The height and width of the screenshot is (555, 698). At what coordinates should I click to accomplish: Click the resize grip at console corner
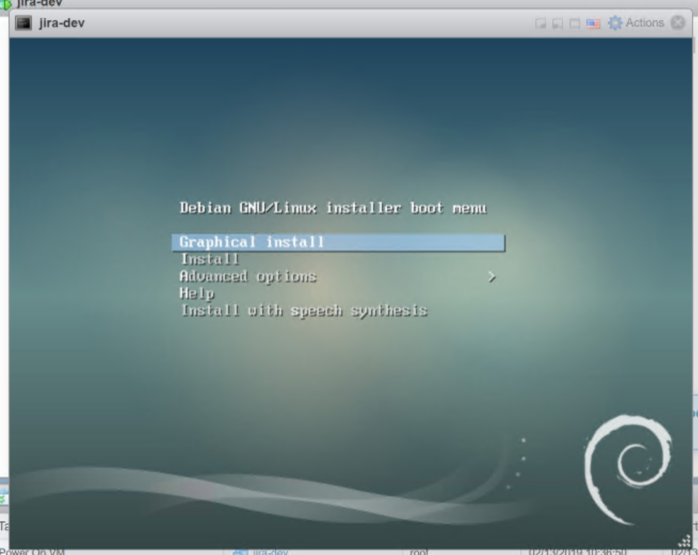tap(684, 541)
